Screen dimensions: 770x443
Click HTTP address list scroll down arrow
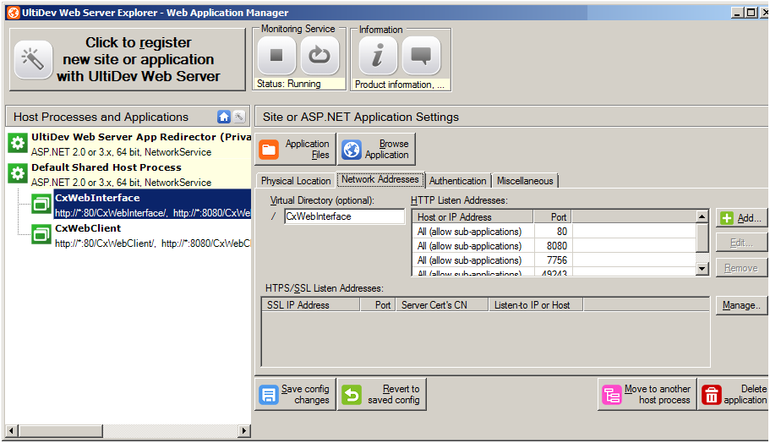[x=702, y=269]
